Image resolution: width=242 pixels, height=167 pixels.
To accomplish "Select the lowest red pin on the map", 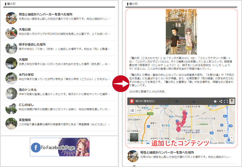I will pyautogui.click(x=179, y=129).
